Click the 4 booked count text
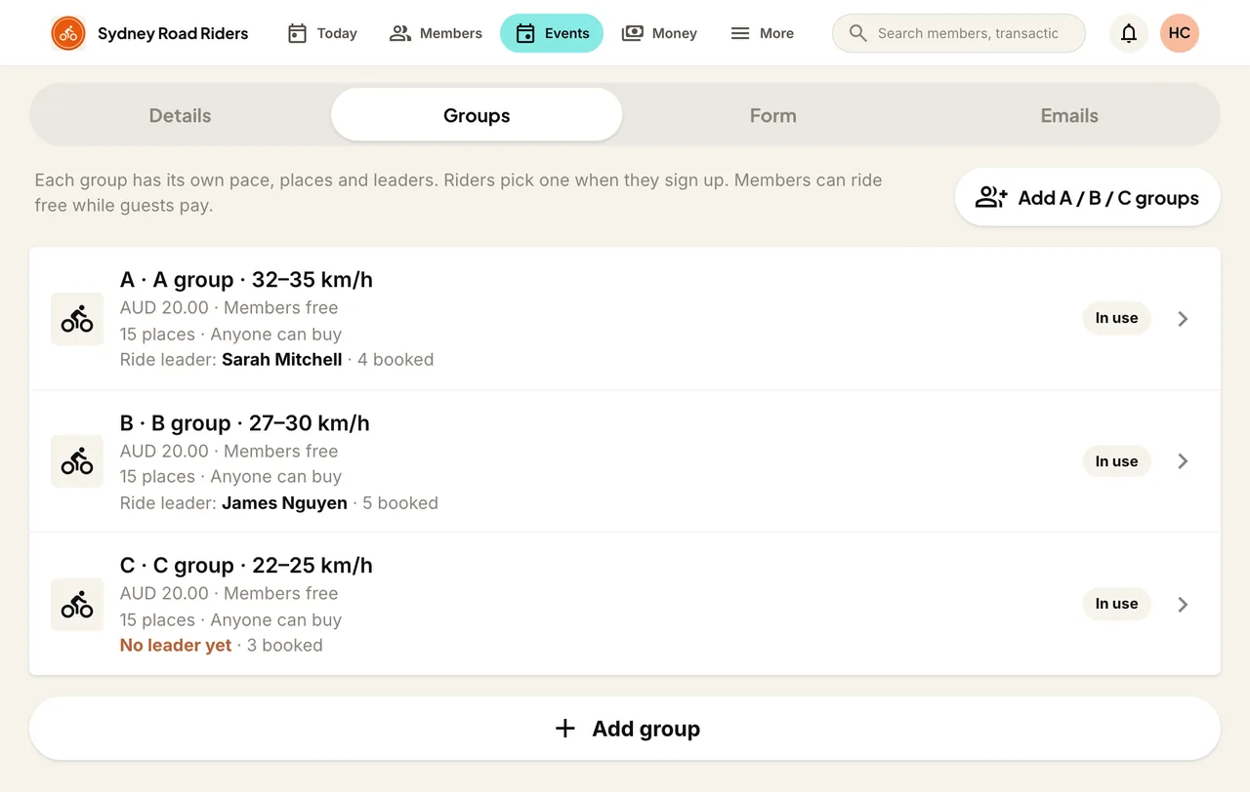1250x792 pixels. [x=396, y=360]
